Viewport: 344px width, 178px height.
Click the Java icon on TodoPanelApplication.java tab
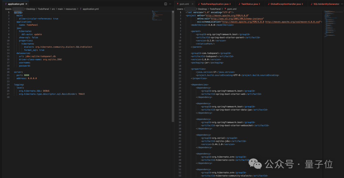click(x=198, y=4)
